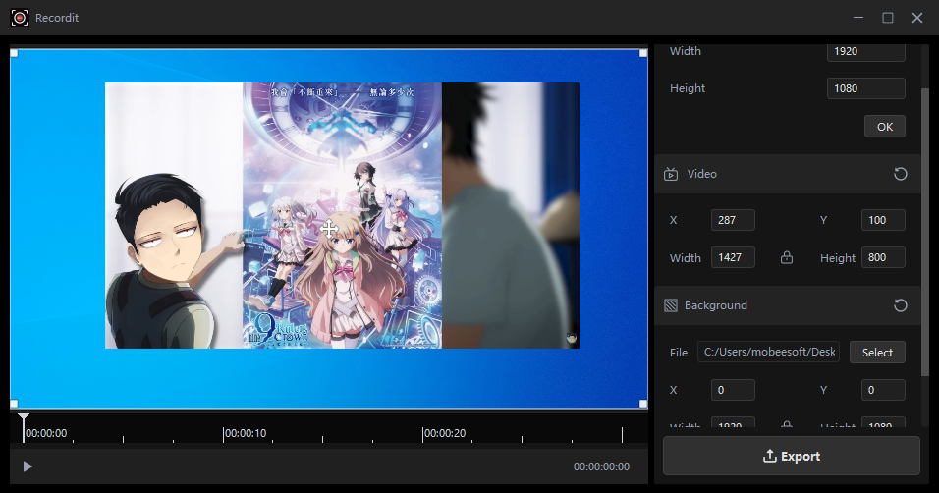Click the timeline at the 00:00:10 mark
This screenshot has width=939, height=493.
click(224, 433)
